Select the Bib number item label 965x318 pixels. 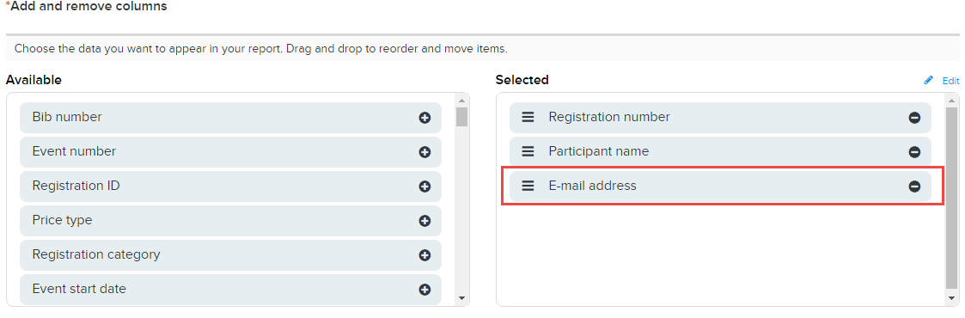(67, 117)
